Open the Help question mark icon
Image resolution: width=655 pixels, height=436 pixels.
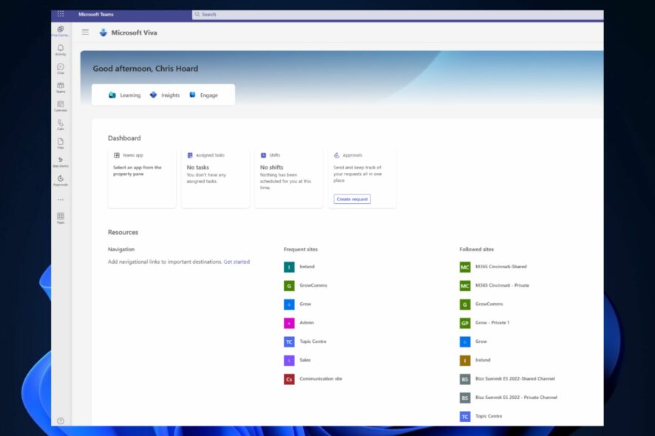[61, 420]
